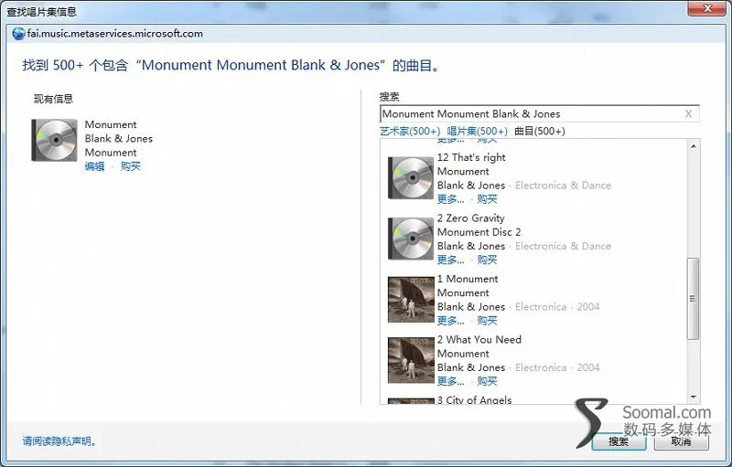
Task: Click 购买 for 1 Monument track
Action: point(487,321)
